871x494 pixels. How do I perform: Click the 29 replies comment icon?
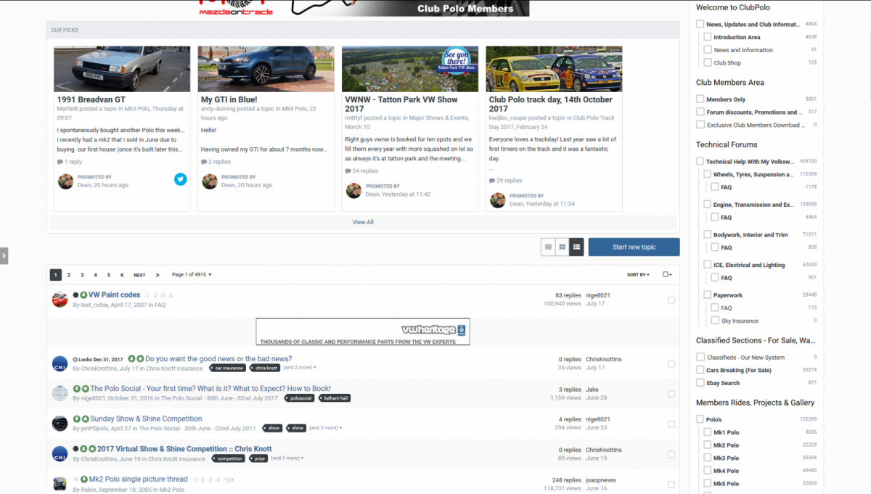(491, 181)
